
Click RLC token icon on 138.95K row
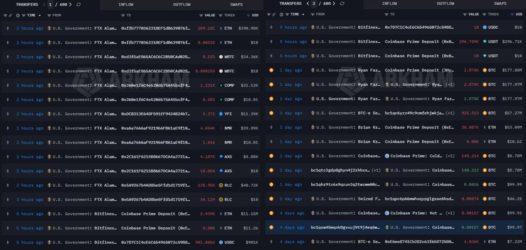[221, 185]
